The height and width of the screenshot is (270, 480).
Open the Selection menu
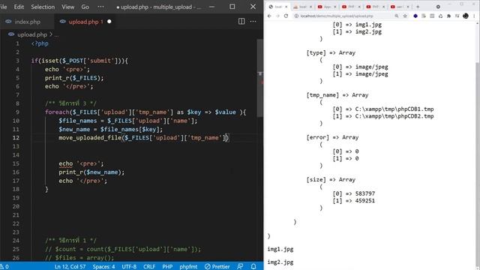pos(43,7)
